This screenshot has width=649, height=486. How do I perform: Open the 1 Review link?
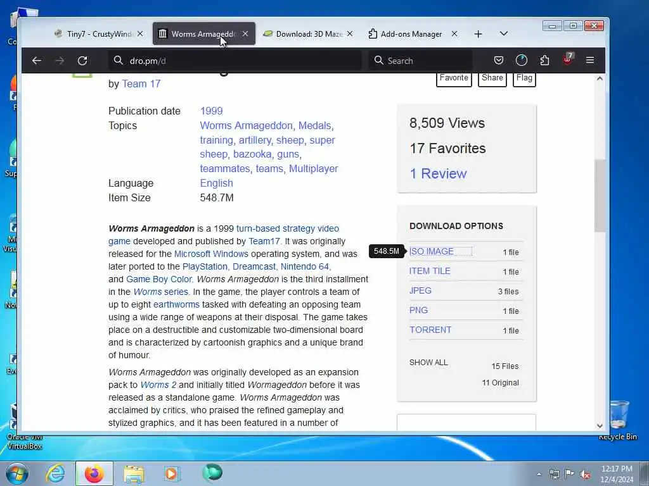click(x=438, y=173)
